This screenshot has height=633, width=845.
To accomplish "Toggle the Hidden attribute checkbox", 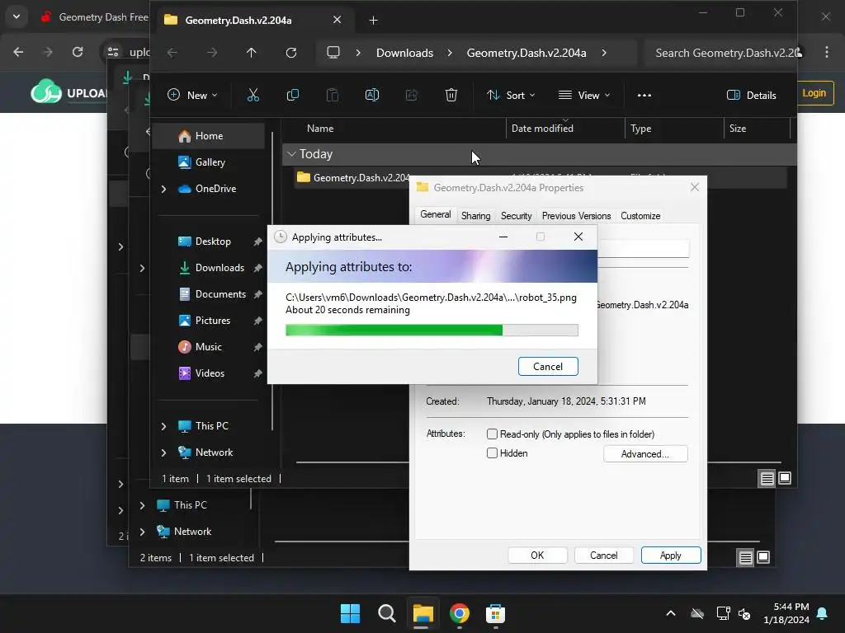I will 492,453.
